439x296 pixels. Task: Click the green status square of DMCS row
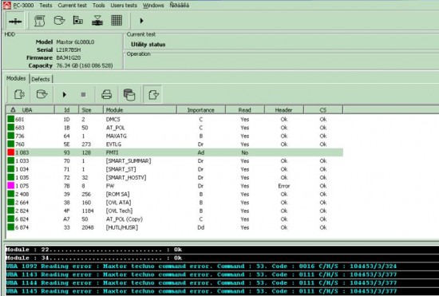[x=10, y=119]
